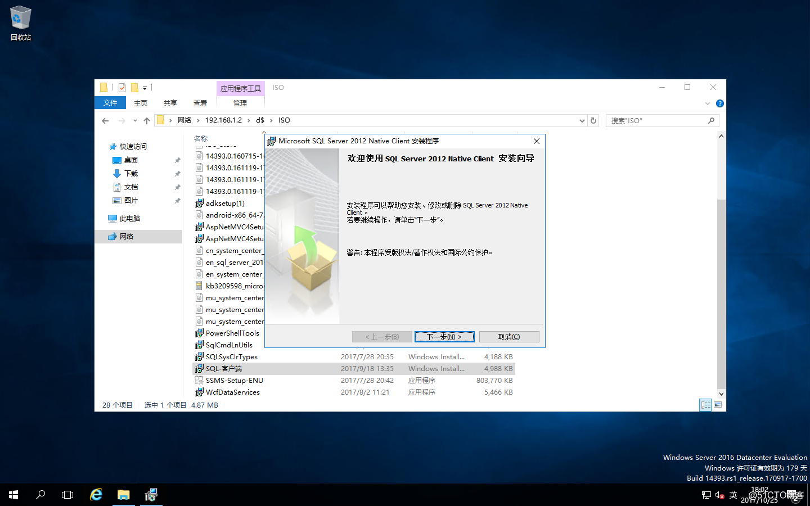
Task: Click scrollbar down arrow in file list
Action: pos(721,394)
